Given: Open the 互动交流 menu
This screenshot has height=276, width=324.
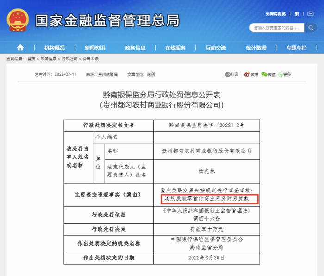Looking at the screenshot, I should click(x=216, y=48).
